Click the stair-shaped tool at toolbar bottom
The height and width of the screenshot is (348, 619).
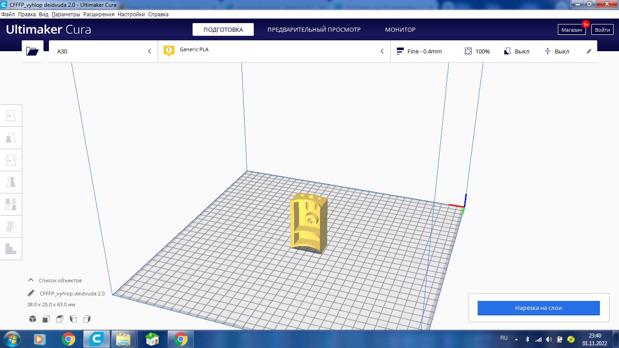point(11,249)
